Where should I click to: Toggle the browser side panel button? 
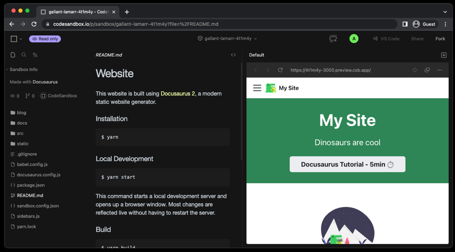coord(405,24)
